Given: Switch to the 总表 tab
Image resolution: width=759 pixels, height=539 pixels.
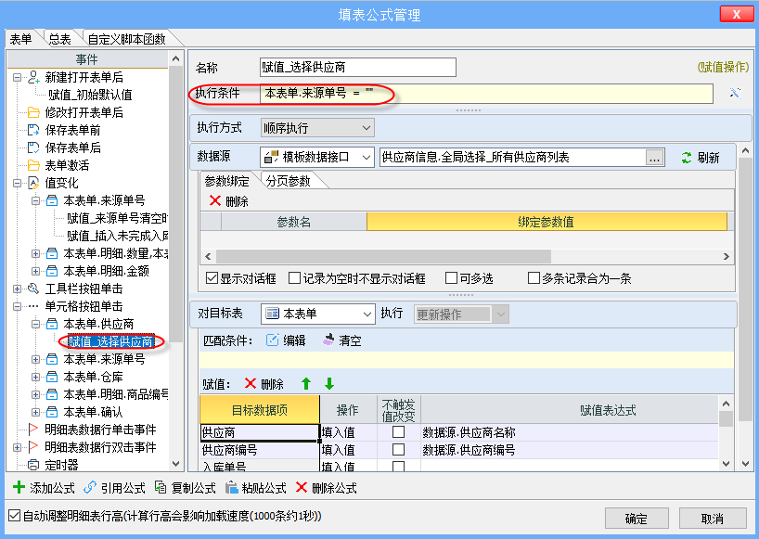Looking at the screenshot, I should click(59, 39).
